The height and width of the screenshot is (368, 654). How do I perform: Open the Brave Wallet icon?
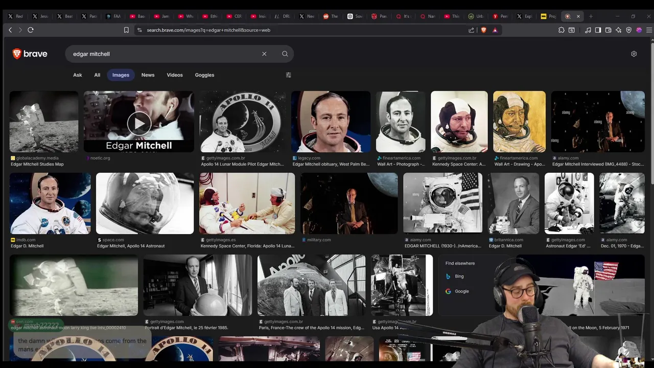[x=608, y=30]
